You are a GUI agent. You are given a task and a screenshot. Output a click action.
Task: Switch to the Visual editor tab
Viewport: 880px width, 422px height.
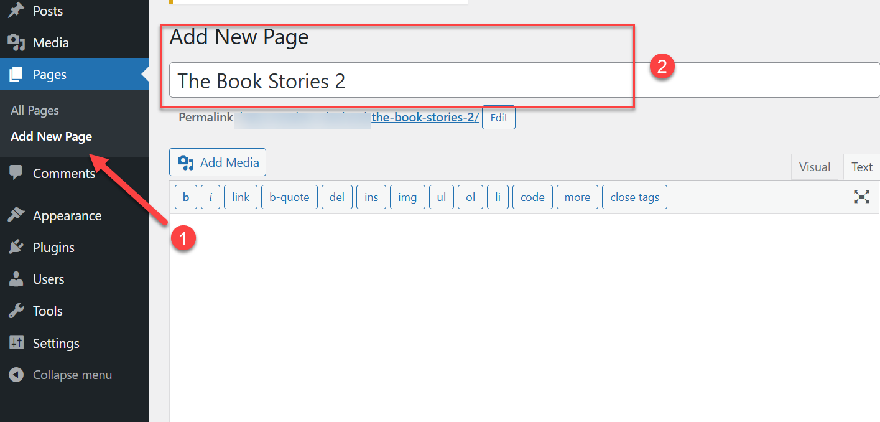pyautogui.click(x=815, y=167)
